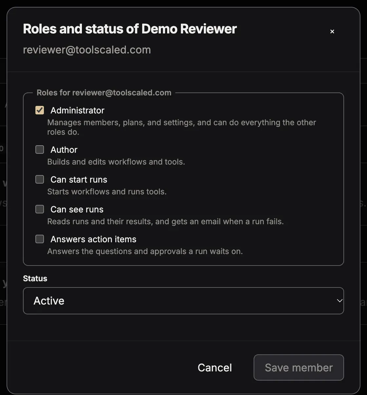367x395 pixels.
Task: Enable the Author role checkbox
Action: coord(40,149)
